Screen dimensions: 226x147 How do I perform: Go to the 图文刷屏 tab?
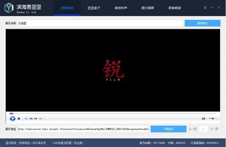click(x=148, y=8)
